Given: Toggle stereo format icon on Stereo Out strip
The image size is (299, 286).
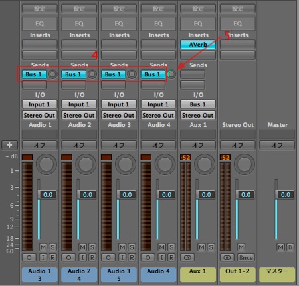Looking at the screenshot, I should [227, 257].
